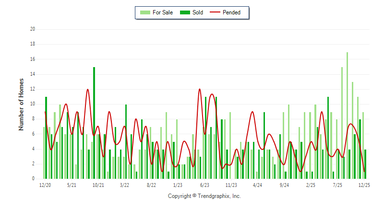The width and height of the screenshot is (384, 208).
Task: Click the 10/21 x-axis date label
Action: tap(98, 185)
